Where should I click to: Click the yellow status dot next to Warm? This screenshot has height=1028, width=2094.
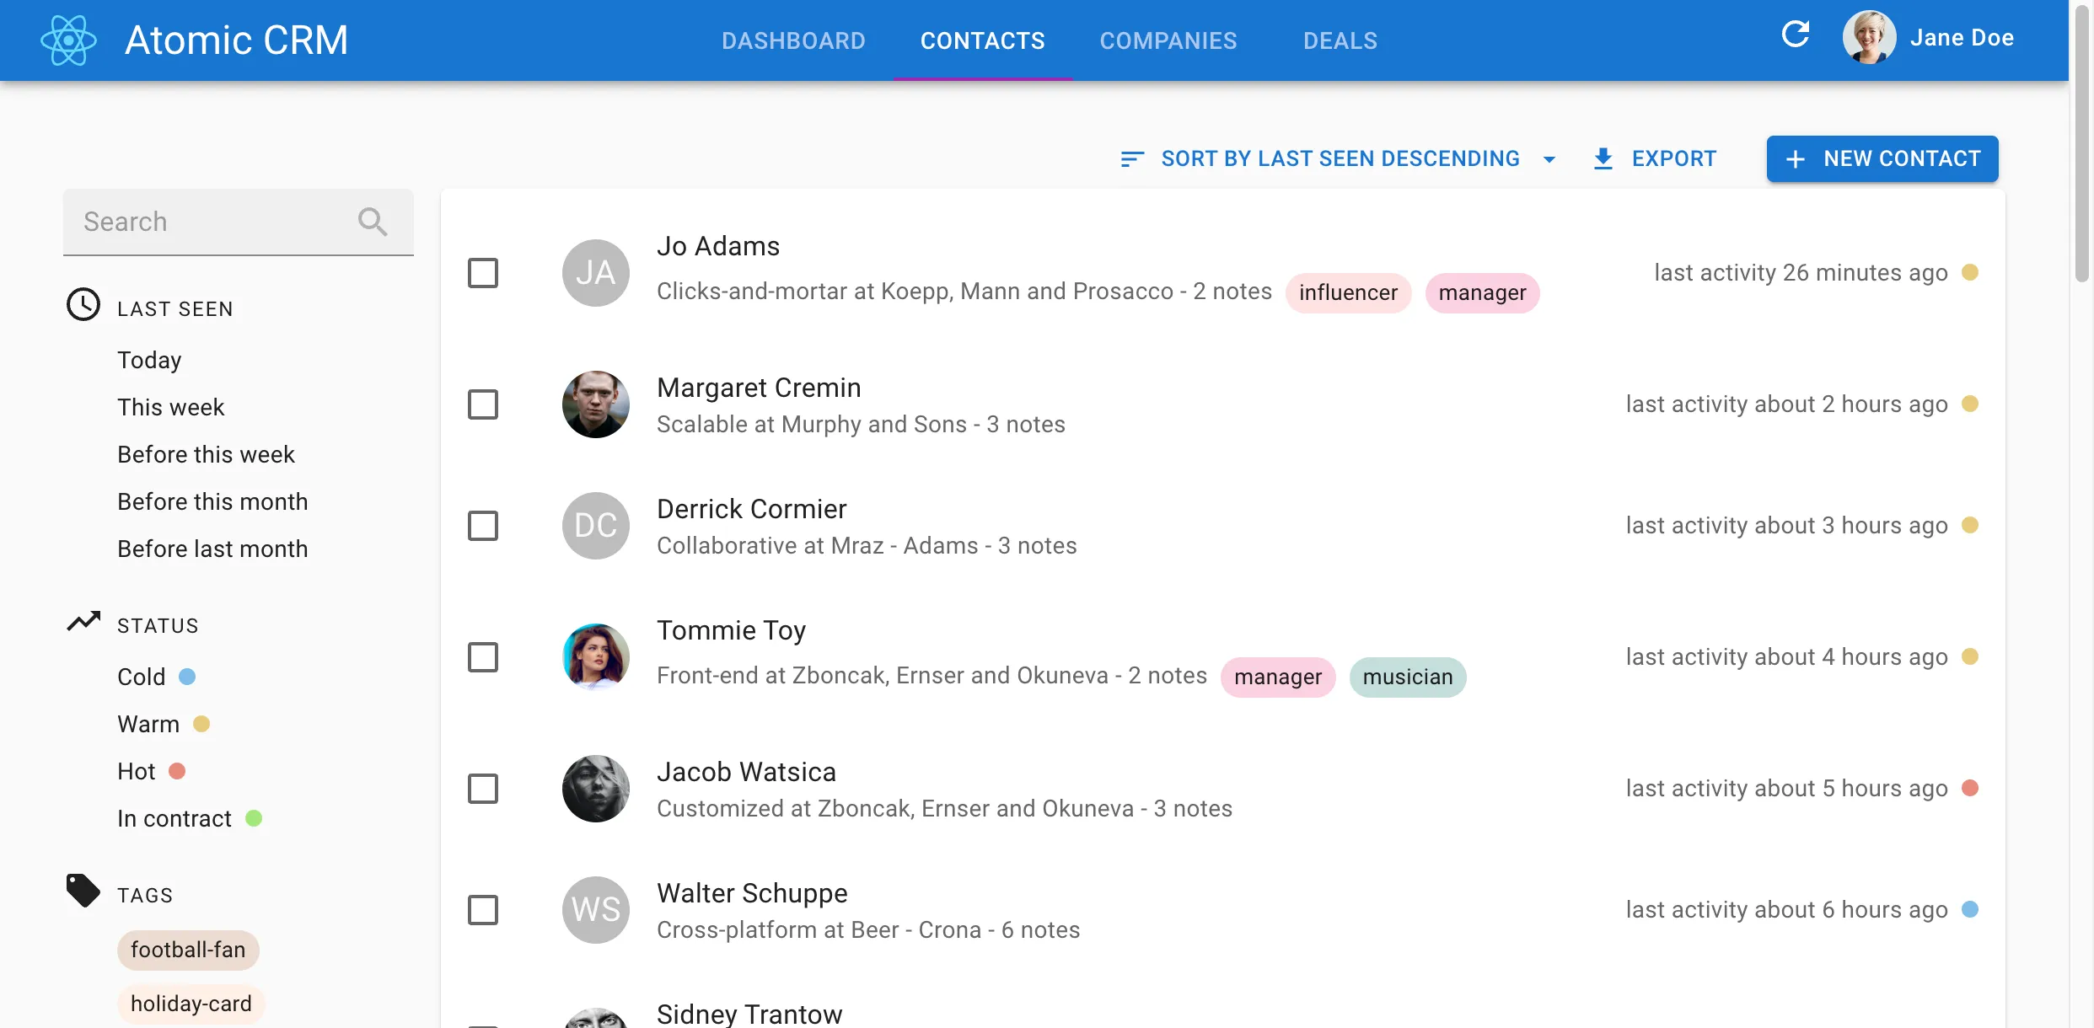201,723
